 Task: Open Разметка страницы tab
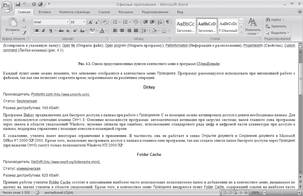(74, 12)
